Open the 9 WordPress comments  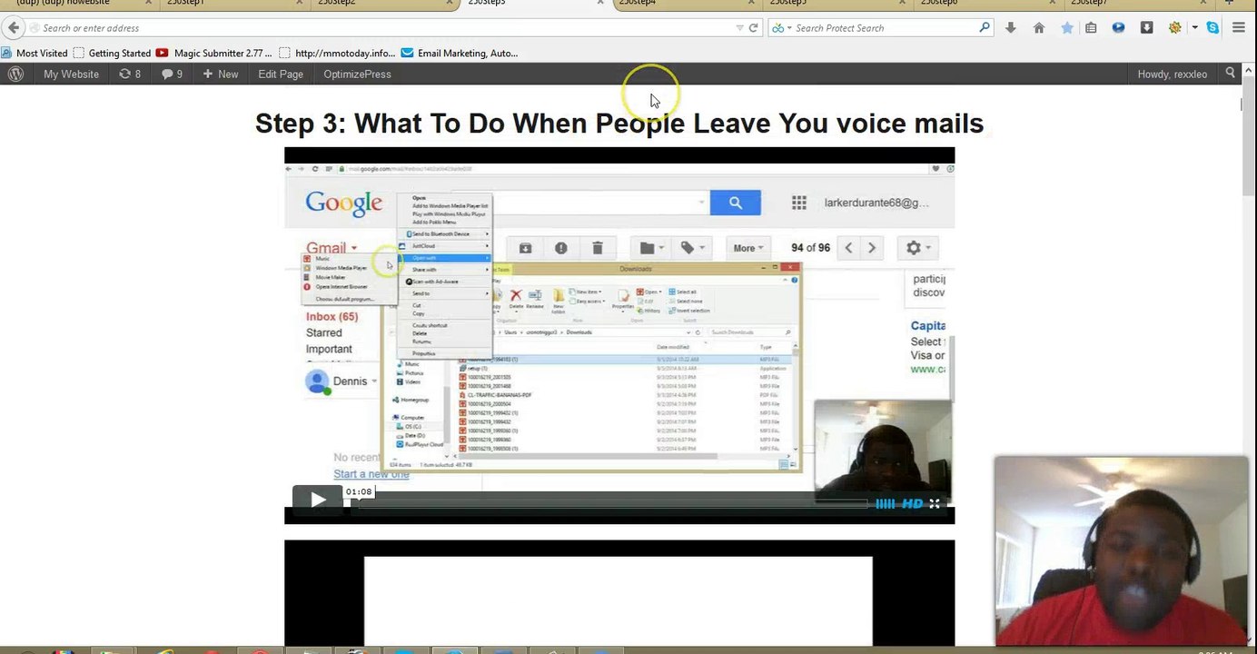tap(172, 74)
